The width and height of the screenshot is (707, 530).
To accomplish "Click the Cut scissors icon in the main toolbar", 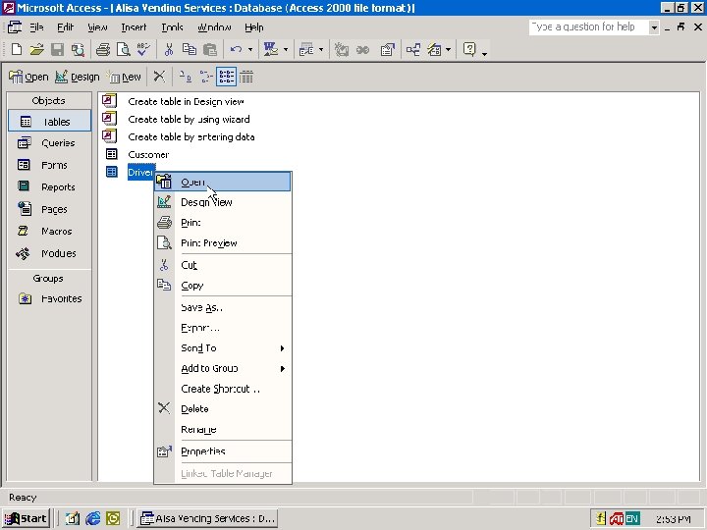I will (x=169, y=49).
